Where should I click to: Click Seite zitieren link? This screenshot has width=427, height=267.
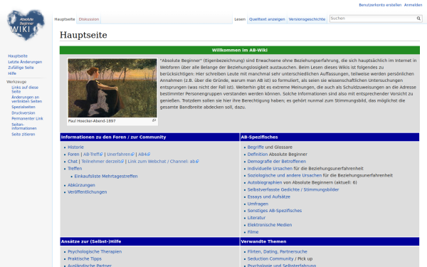pyautogui.click(x=23, y=135)
